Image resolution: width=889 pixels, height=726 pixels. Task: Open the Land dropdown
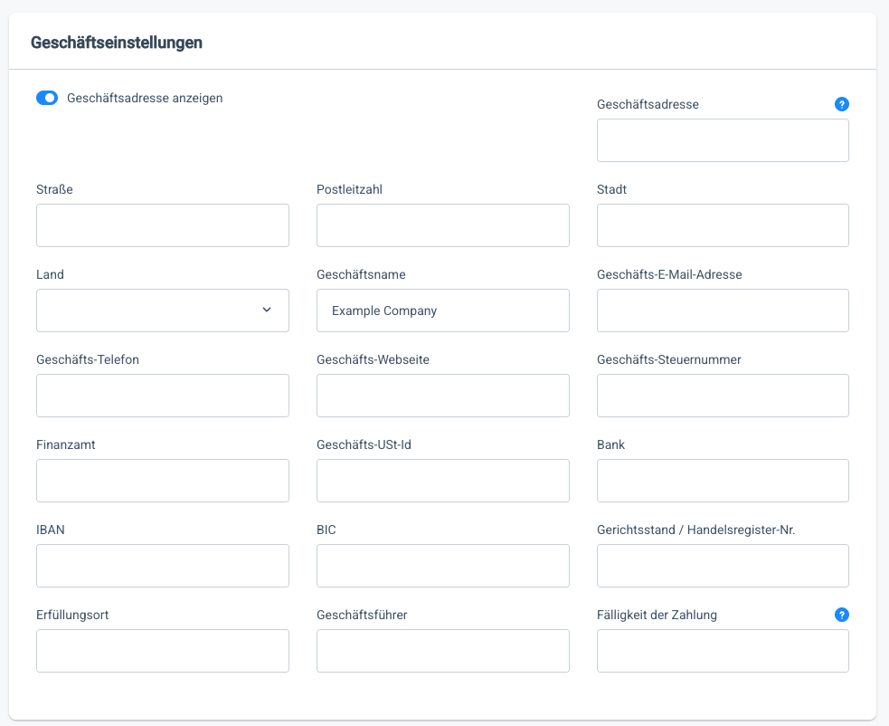tap(163, 310)
